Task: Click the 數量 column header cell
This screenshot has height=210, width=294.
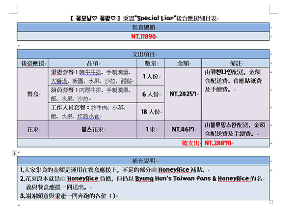Action: coord(151,63)
